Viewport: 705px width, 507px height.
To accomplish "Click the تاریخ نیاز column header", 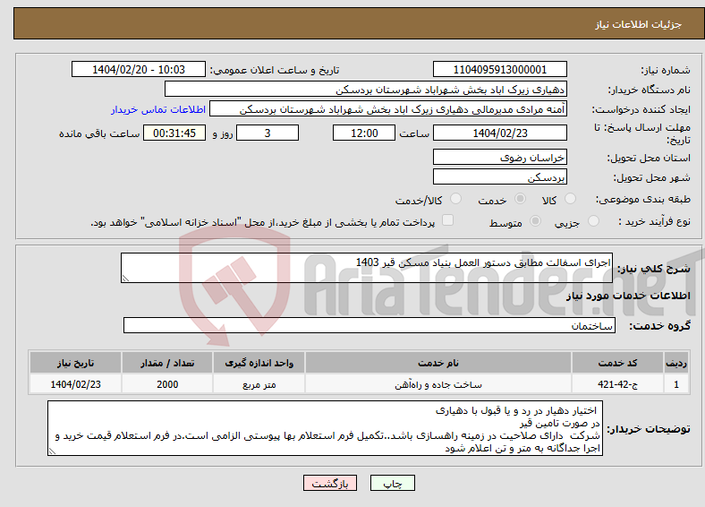I will click(75, 363).
